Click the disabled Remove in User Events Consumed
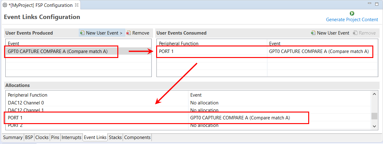The image size is (383, 144). (x=364, y=33)
